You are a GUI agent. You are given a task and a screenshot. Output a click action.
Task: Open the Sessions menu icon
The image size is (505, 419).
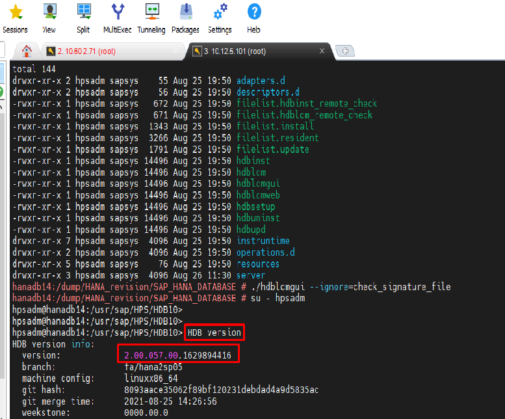pyautogui.click(x=15, y=18)
